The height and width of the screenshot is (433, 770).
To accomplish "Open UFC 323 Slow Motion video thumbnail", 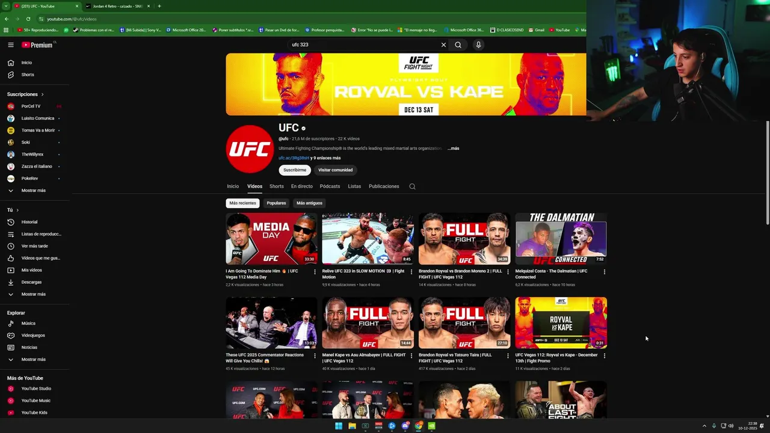I will click(368, 239).
